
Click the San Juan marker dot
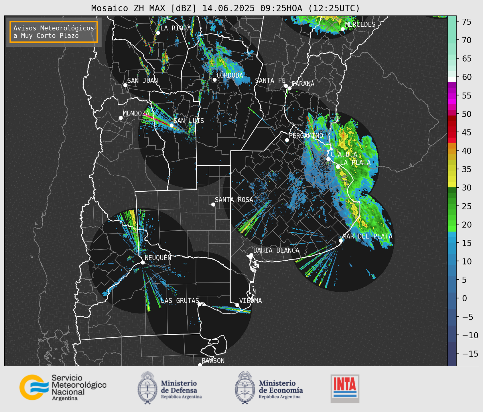[125, 85]
